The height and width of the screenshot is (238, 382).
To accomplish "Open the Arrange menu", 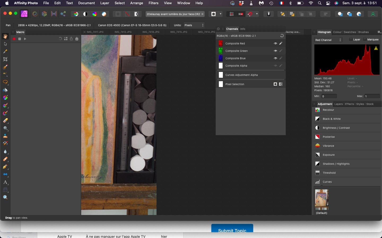I will pos(137,3).
